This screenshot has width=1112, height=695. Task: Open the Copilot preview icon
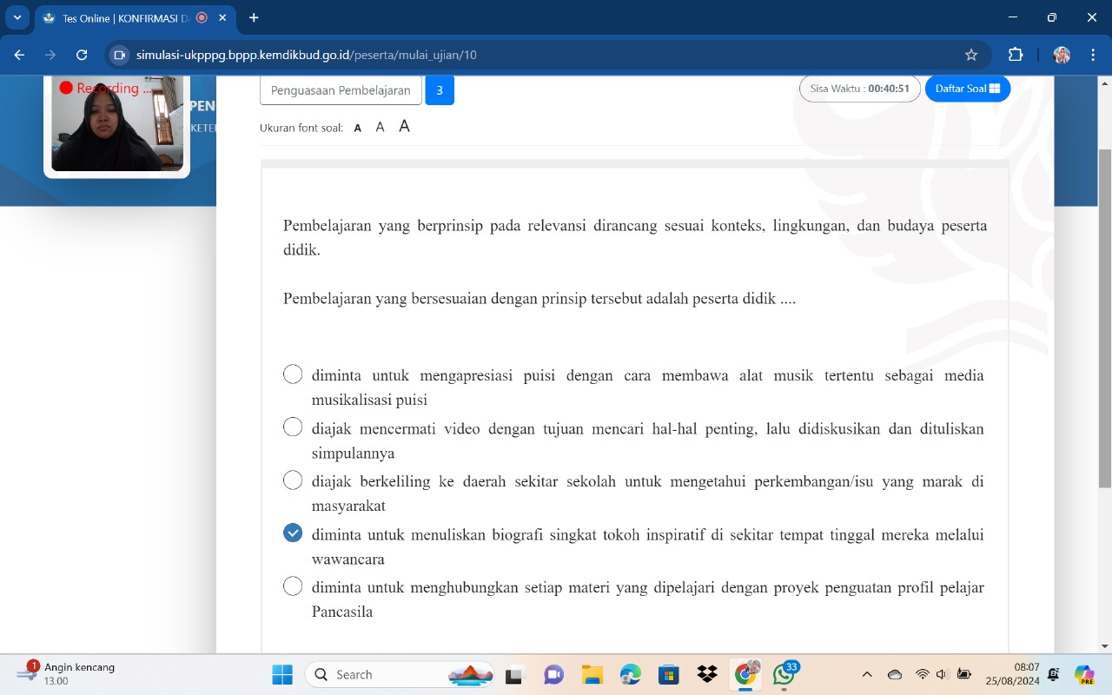tap(1084, 674)
